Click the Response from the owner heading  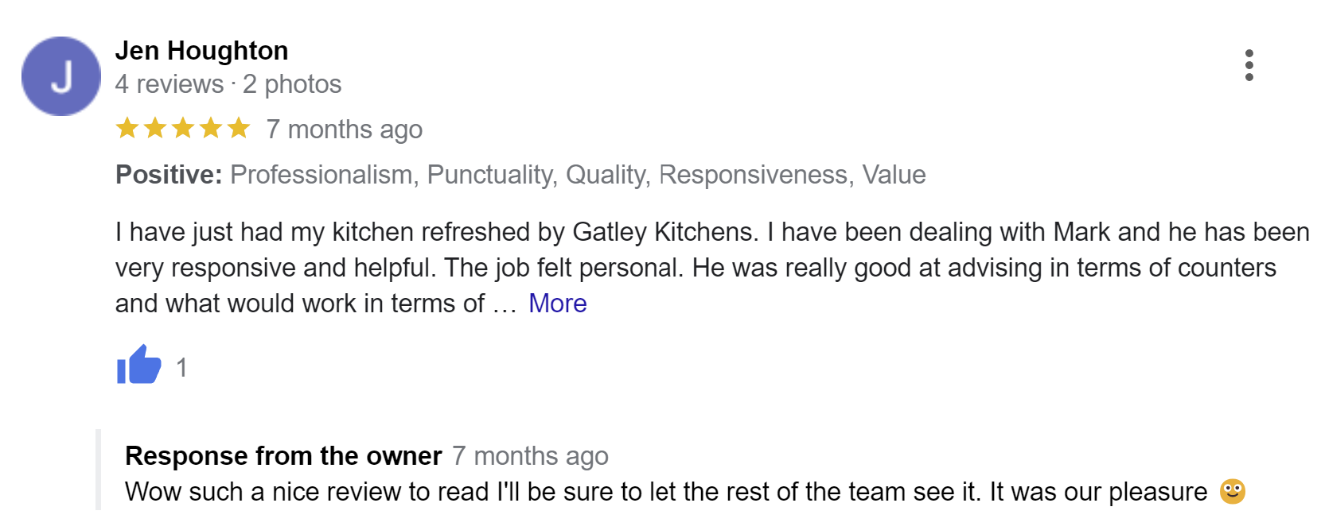[x=283, y=456]
